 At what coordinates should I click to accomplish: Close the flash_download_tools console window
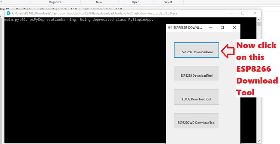[x=255, y=13]
